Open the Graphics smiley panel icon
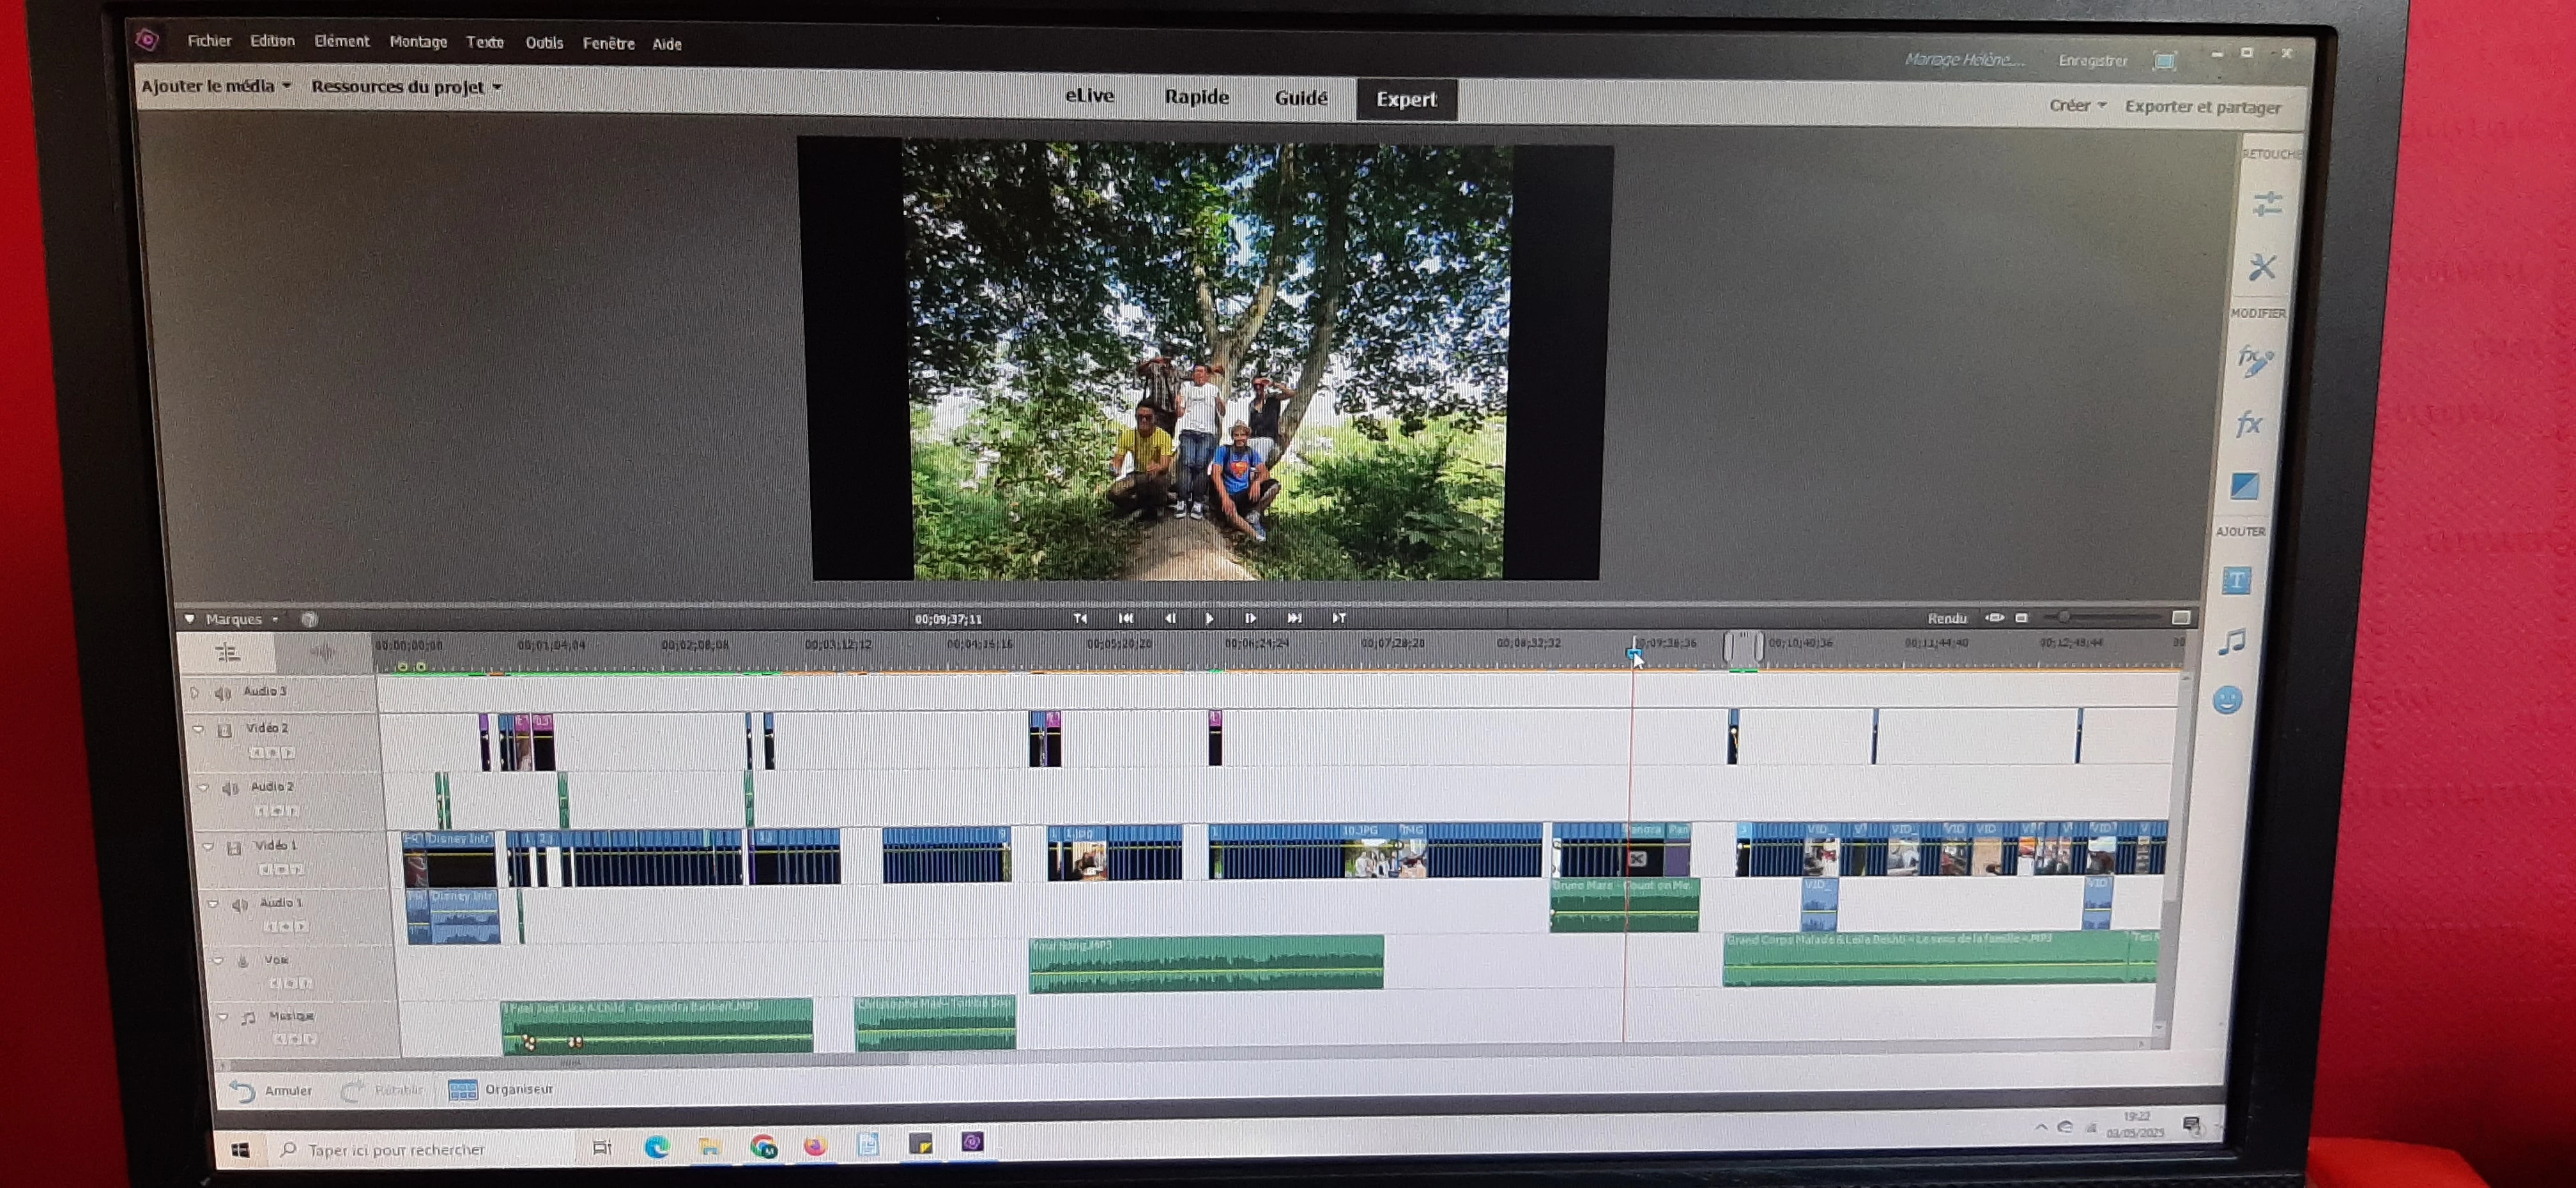The width and height of the screenshot is (2576, 1188). tap(2227, 701)
